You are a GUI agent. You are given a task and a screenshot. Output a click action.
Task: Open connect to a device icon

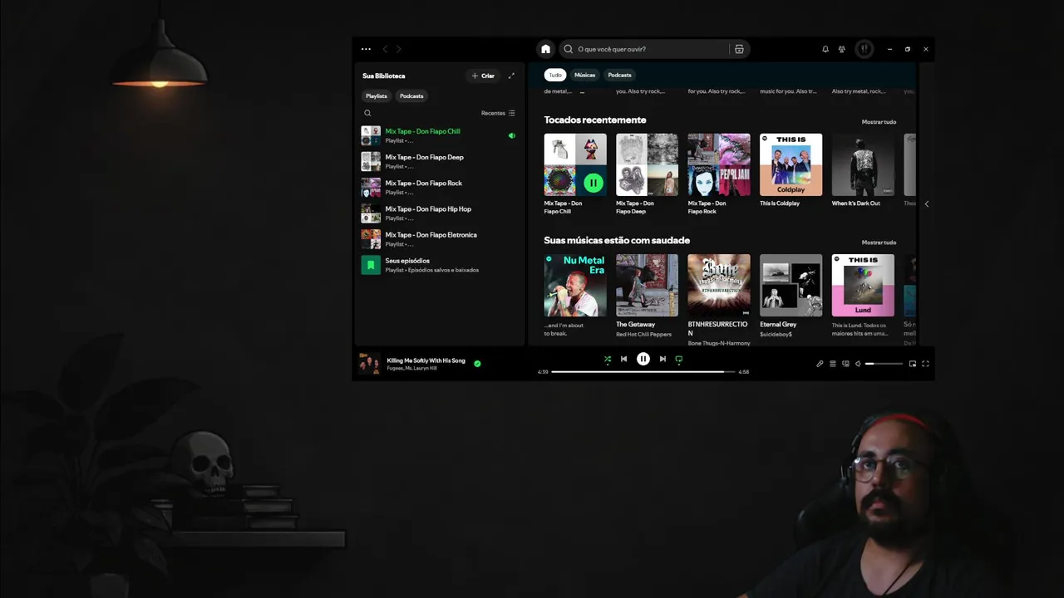point(845,364)
